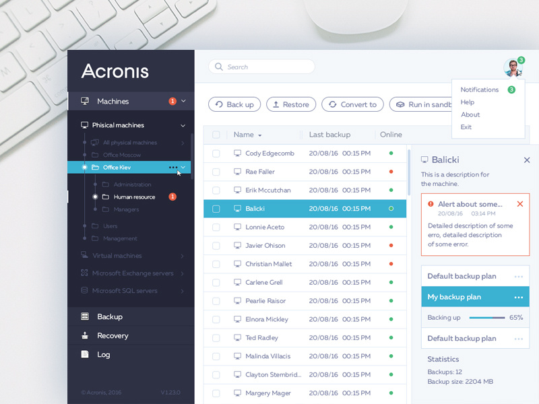Image resolution: width=539 pixels, height=404 pixels.
Task: Collapse the Machines section chevron
Action: (x=183, y=101)
